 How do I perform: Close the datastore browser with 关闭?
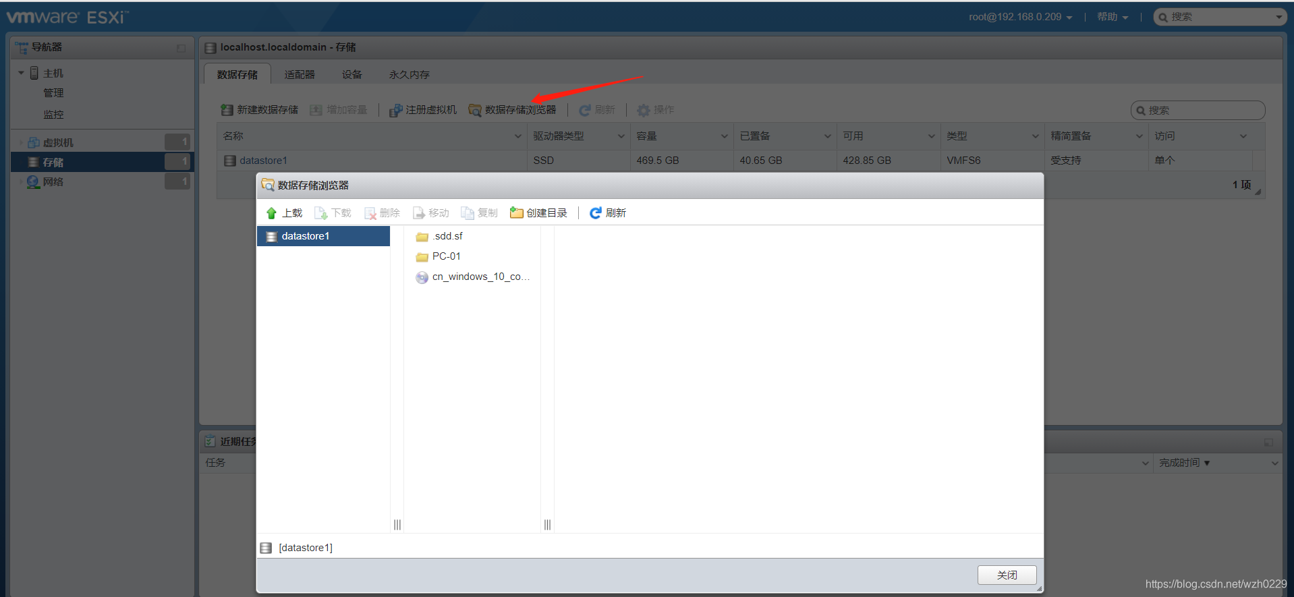click(x=1007, y=575)
